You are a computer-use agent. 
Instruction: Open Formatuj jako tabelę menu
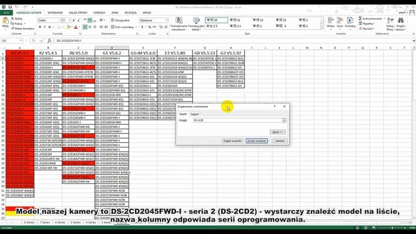click(x=196, y=23)
